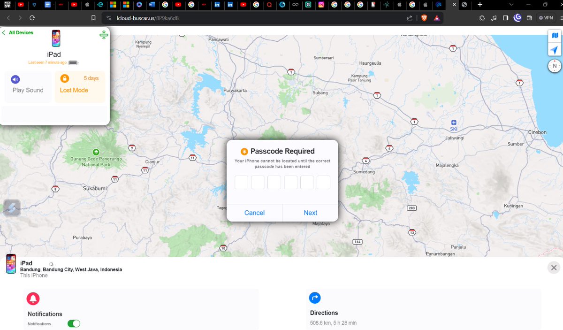Click the first passcode entry box

(241, 182)
